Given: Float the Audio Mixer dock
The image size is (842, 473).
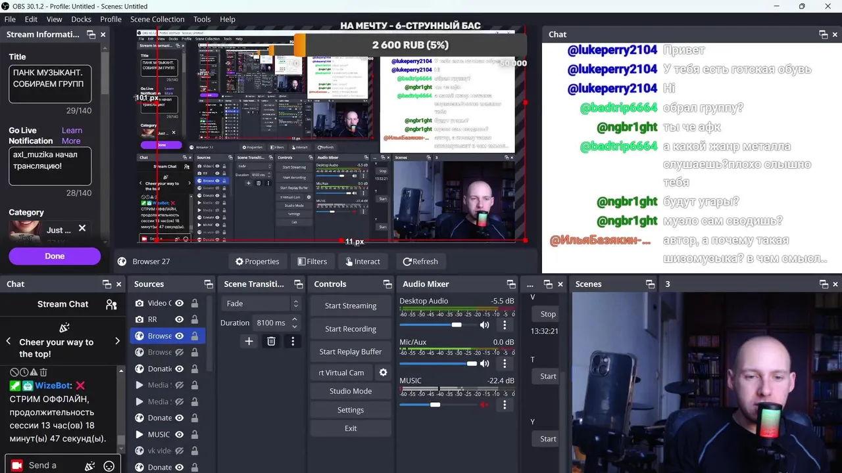Looking at the screenshot, I should click(511, 284).
